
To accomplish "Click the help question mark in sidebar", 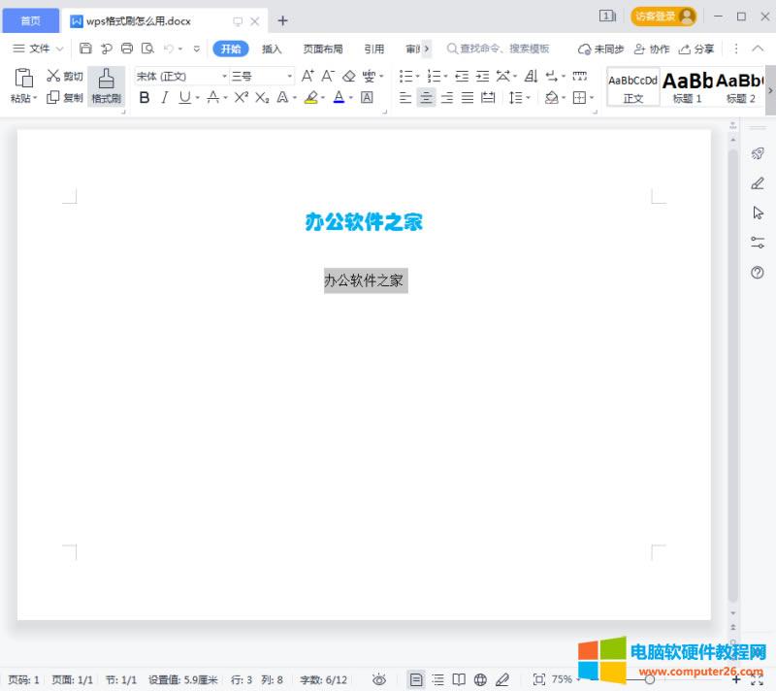I will coord(758,273).
